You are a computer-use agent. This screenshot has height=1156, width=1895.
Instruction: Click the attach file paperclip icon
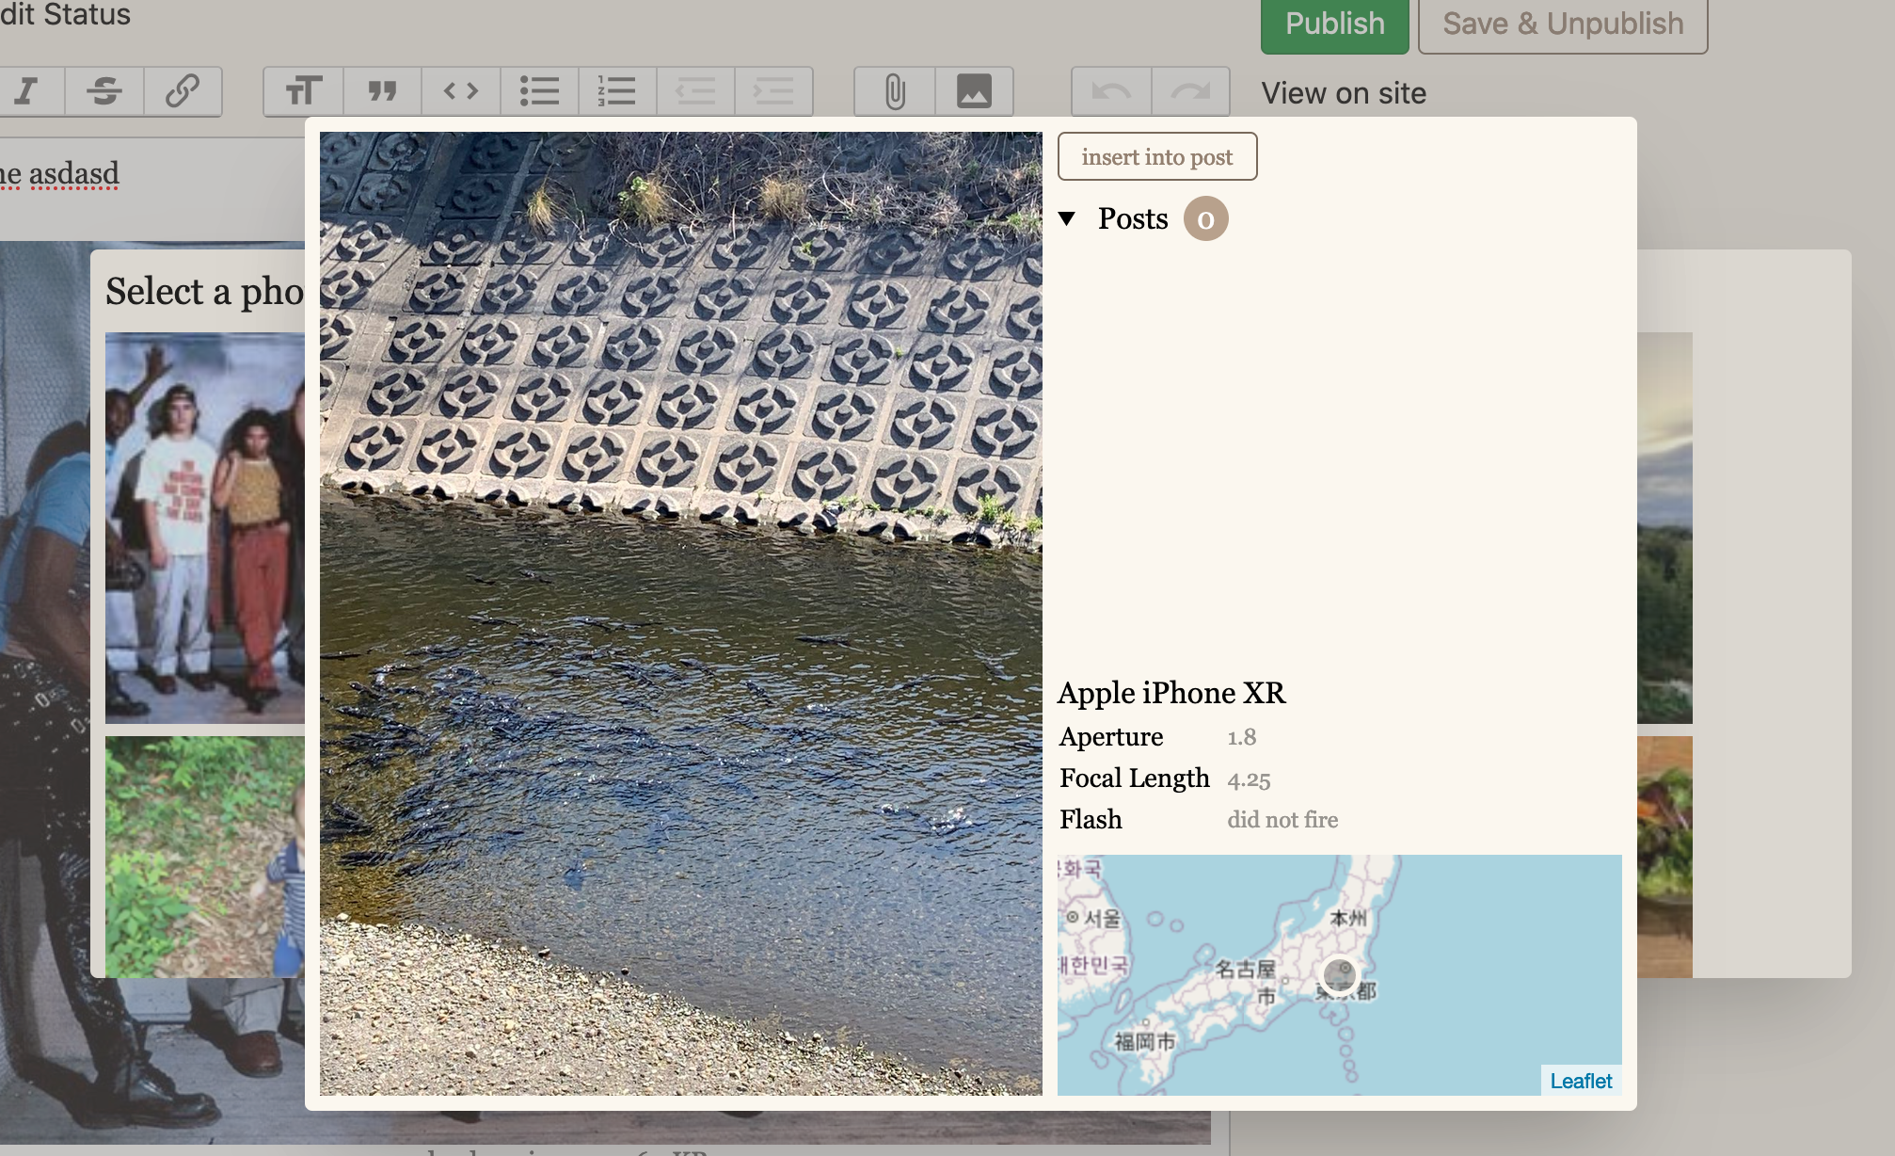(895, 91)
